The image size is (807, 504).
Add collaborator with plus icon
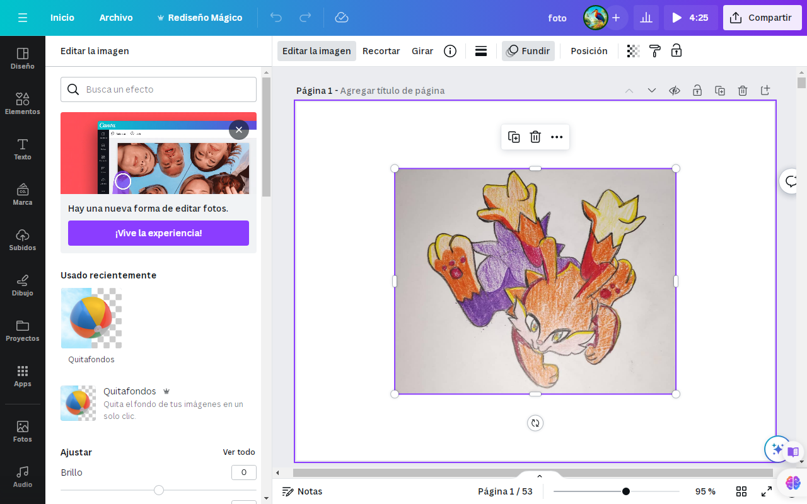click(x=616, y=18)
